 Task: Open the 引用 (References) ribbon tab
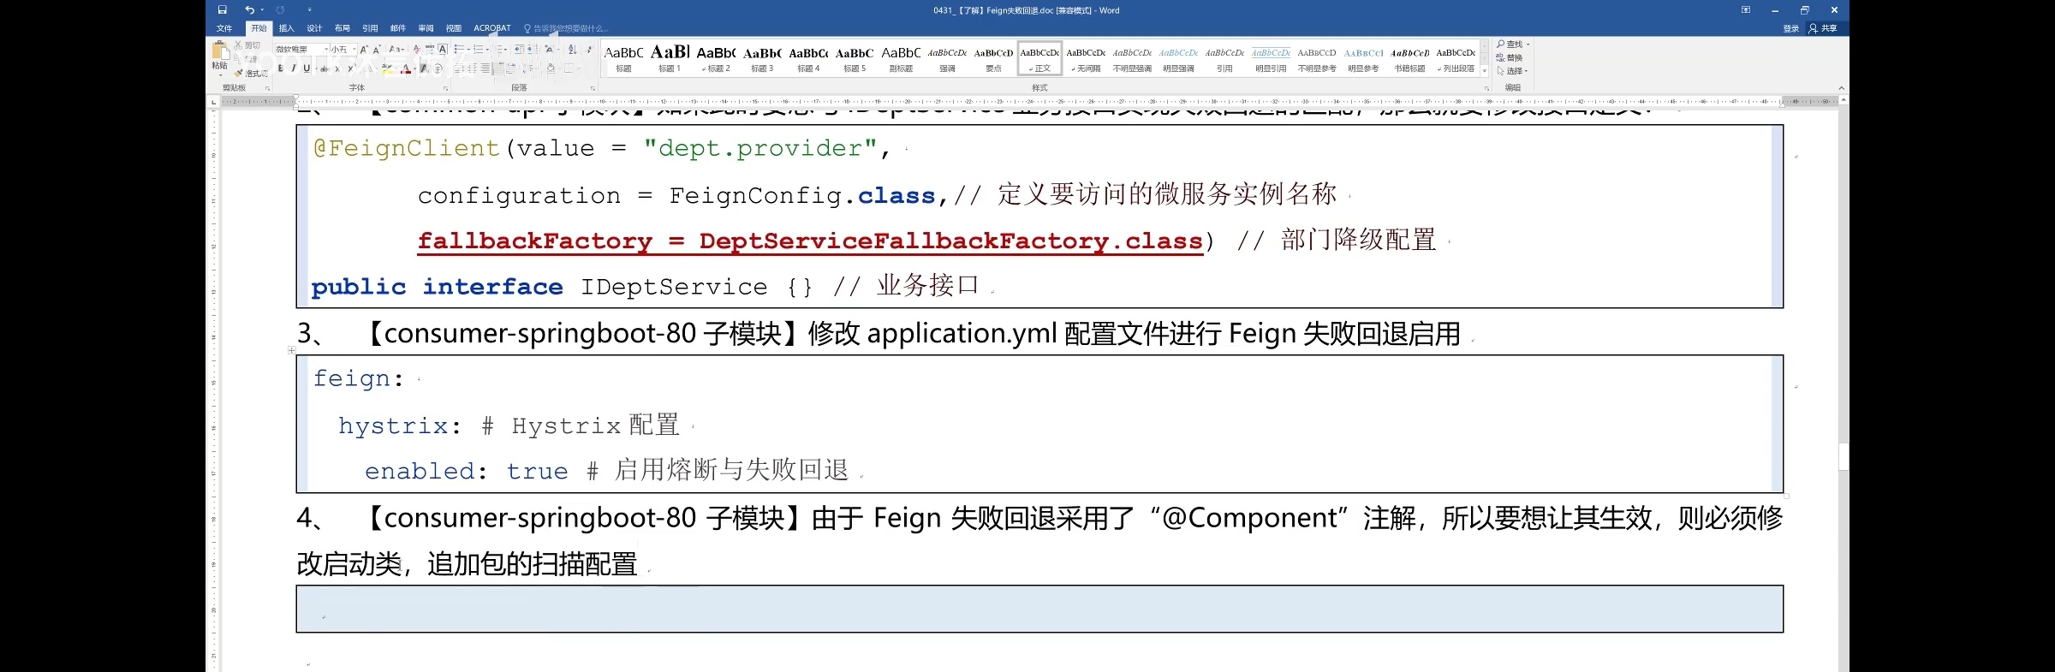[370, 28]
